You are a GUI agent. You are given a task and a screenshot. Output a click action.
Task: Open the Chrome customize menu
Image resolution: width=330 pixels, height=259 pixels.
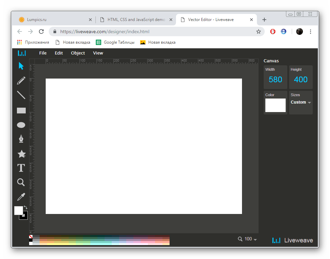(310, 31)
